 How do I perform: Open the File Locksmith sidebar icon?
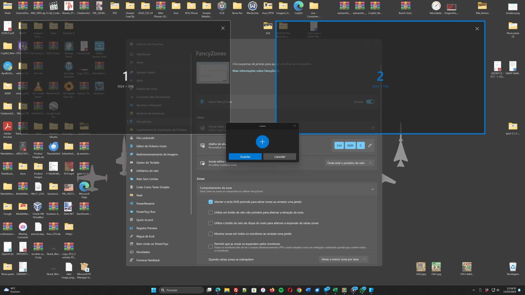tap(132, 138)
